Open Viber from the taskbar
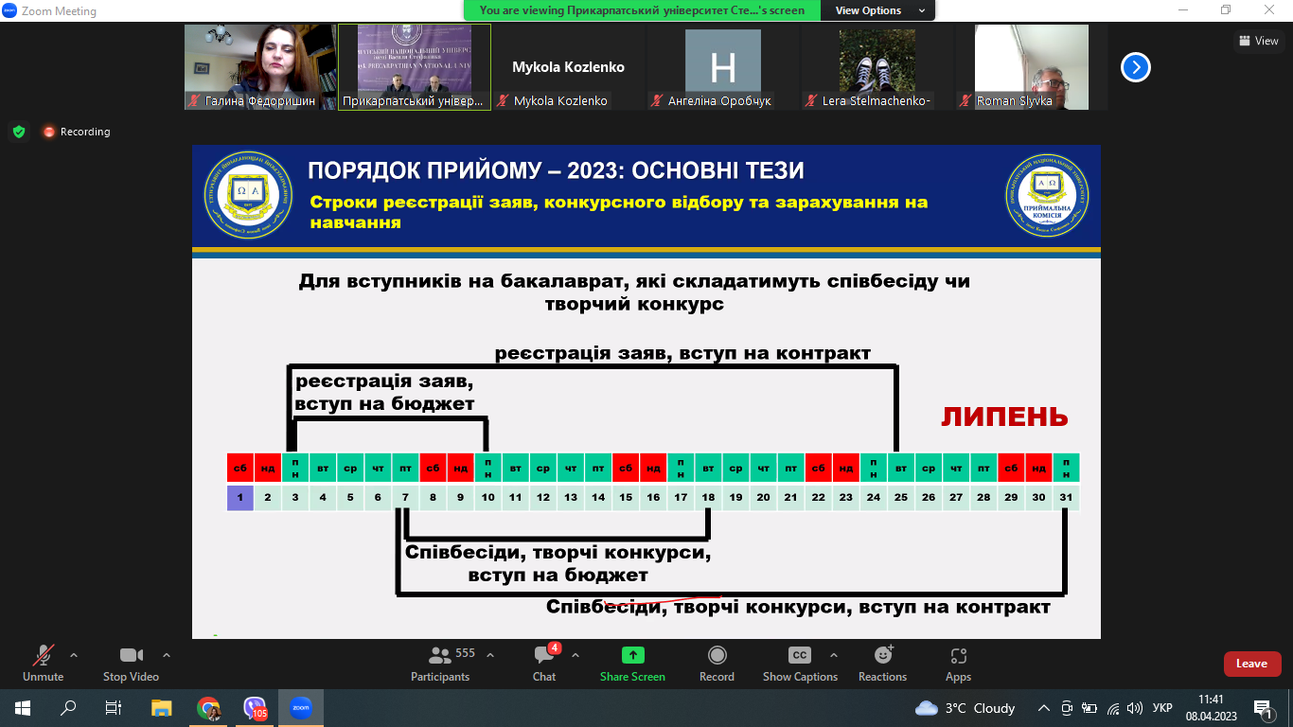 tap(255, 707)
